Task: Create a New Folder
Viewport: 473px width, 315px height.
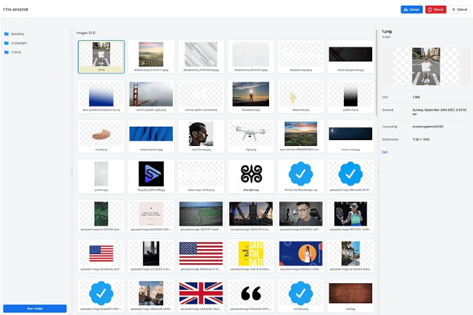Action: point(35,308)
